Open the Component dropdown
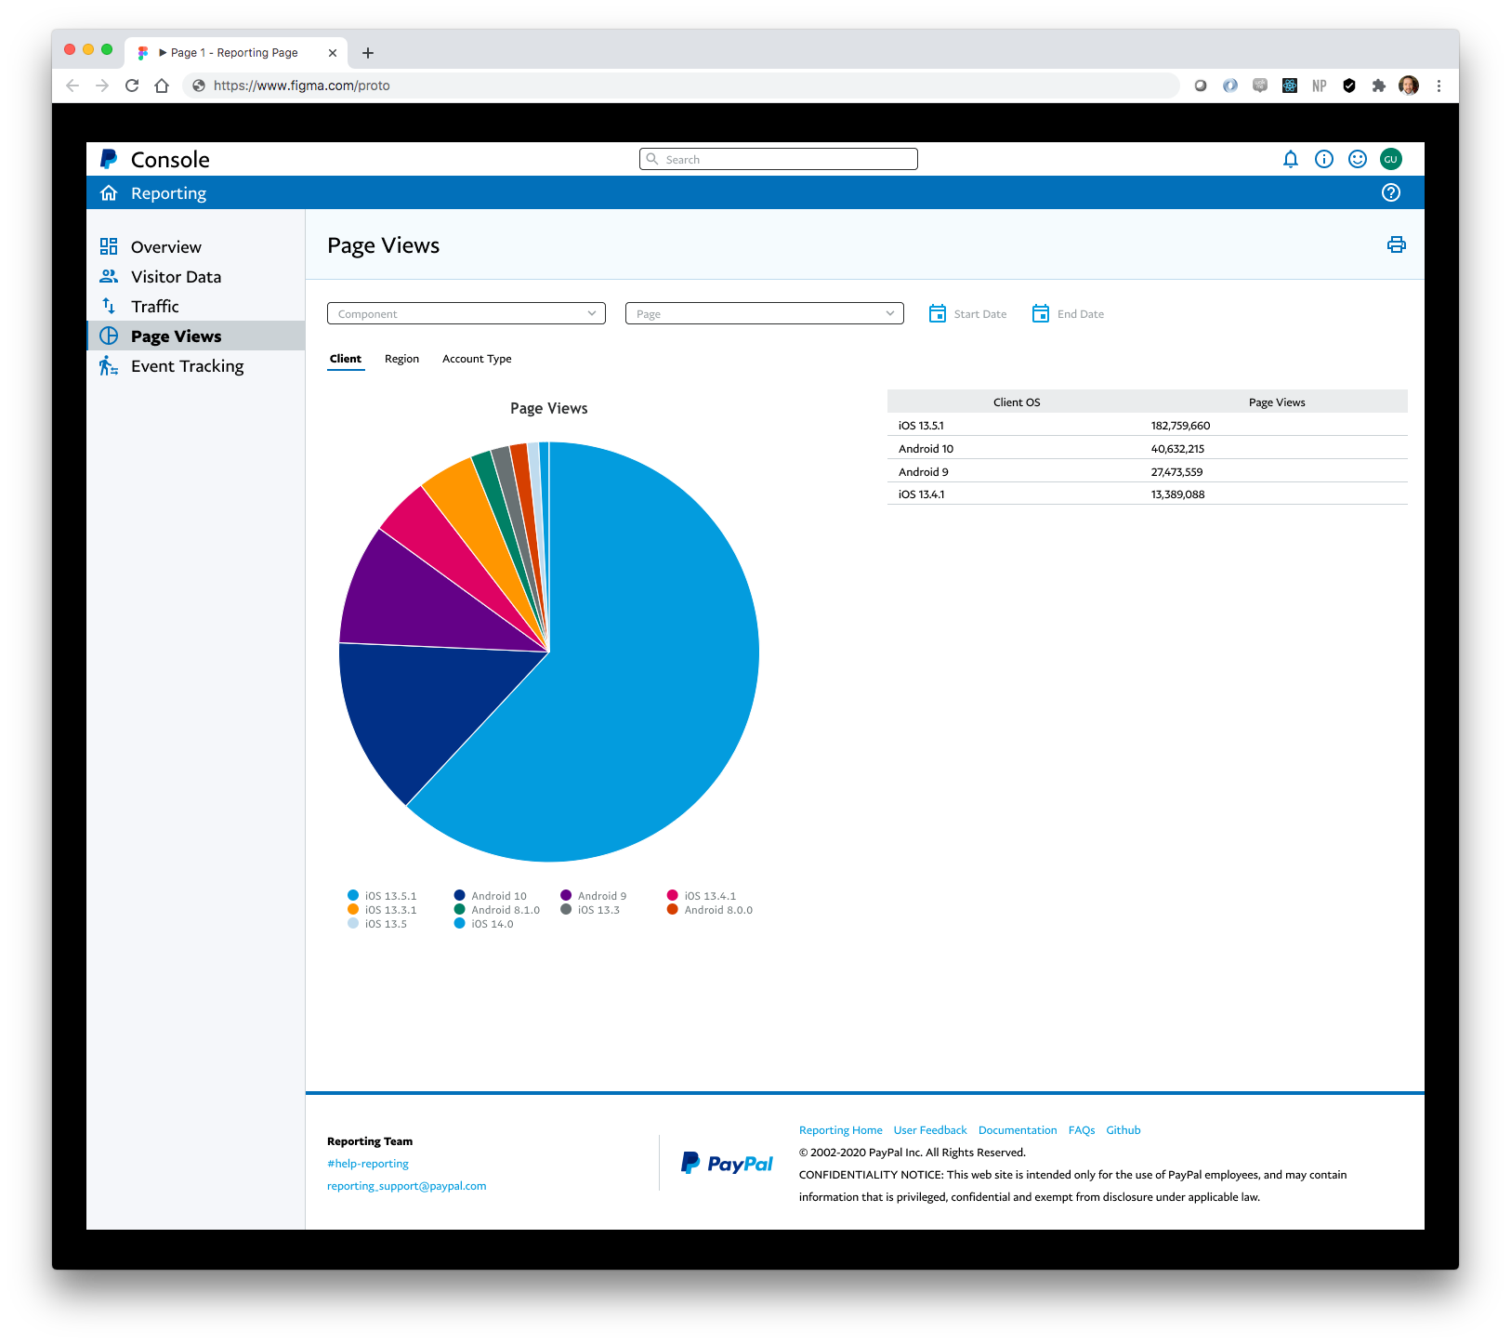Viewport: 1511px width, 1344px height. pos(465,313)
